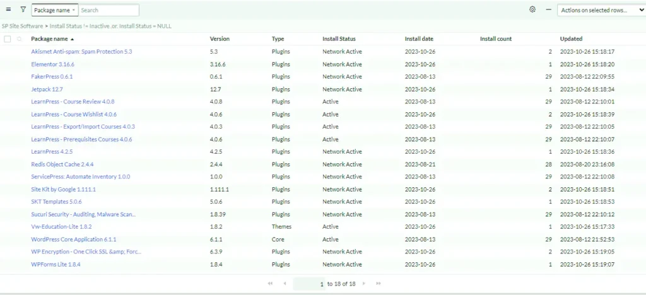Screen dimensions: 646x295
Task: Click install count 28 cell
Action: [x=548, y=165]
